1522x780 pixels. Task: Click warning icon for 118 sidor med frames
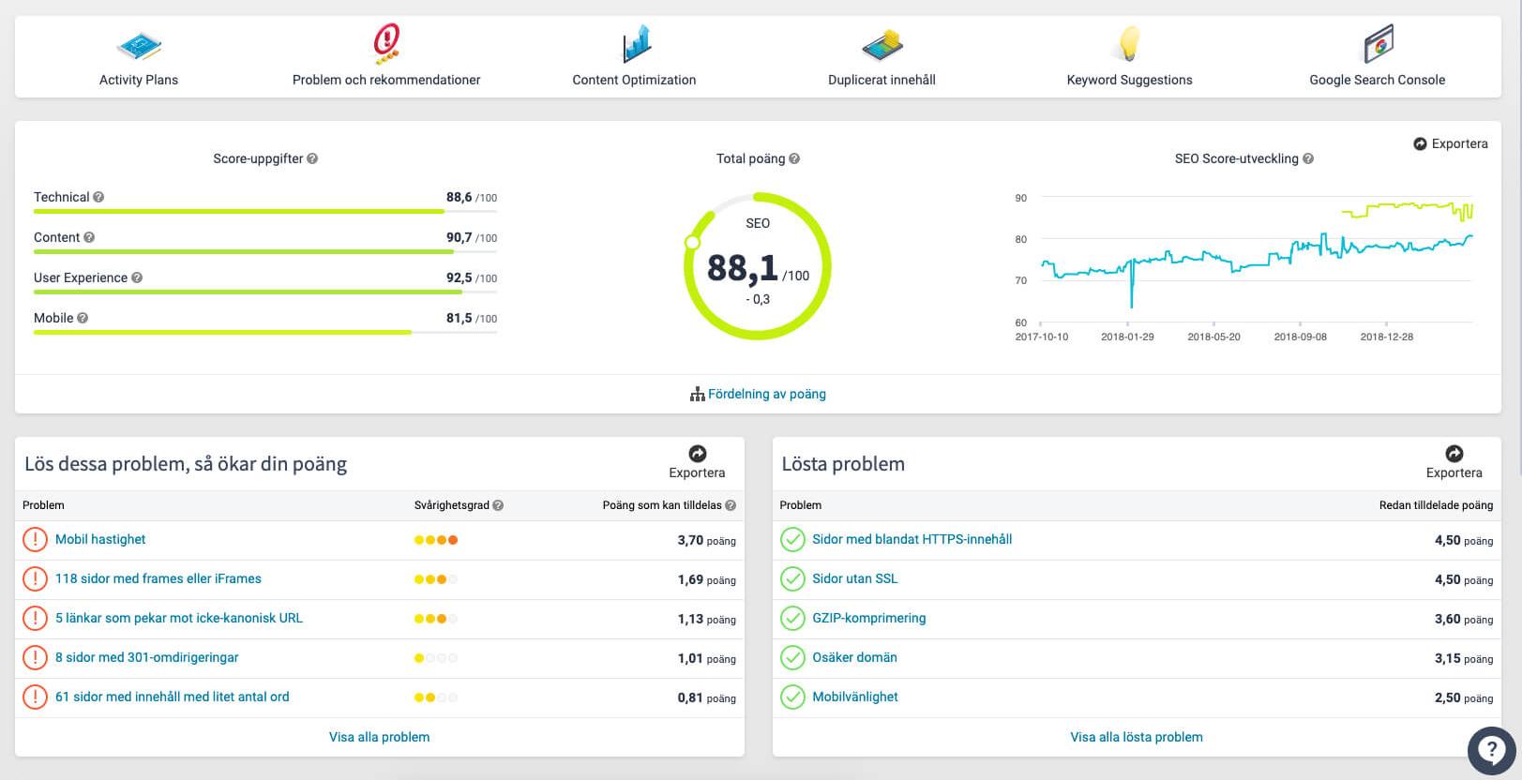click(35, 578)
